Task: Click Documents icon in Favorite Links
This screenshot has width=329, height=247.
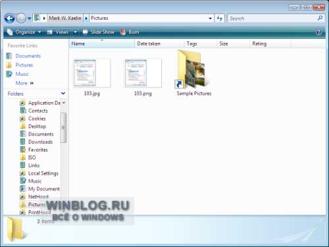Action: [x=9, y=56]
